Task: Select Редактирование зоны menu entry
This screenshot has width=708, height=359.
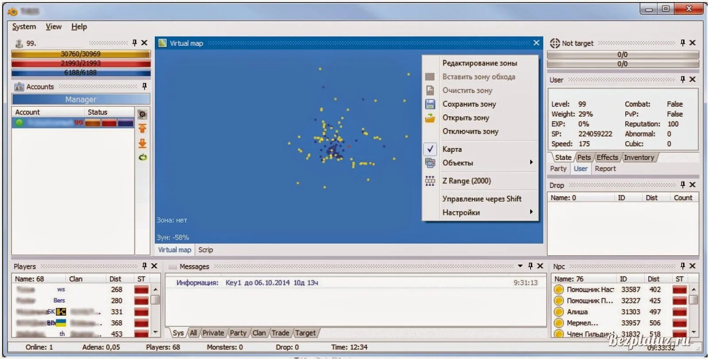Action: point(480,63)
